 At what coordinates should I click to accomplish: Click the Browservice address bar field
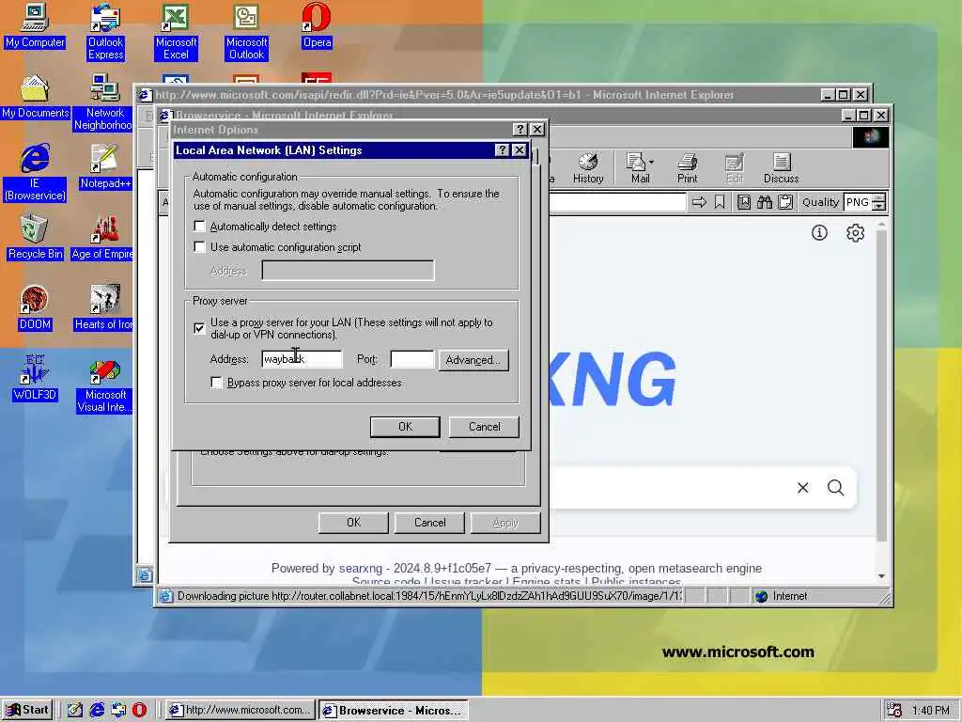[617, 202]
